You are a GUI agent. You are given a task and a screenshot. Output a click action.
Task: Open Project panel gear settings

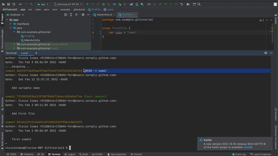[83, 15]
